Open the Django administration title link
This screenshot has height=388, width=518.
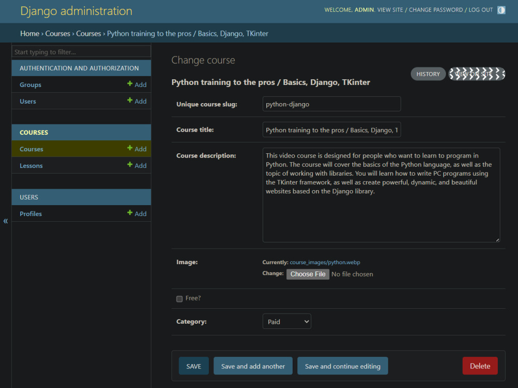pyautogui.click(x=76, y=11)
